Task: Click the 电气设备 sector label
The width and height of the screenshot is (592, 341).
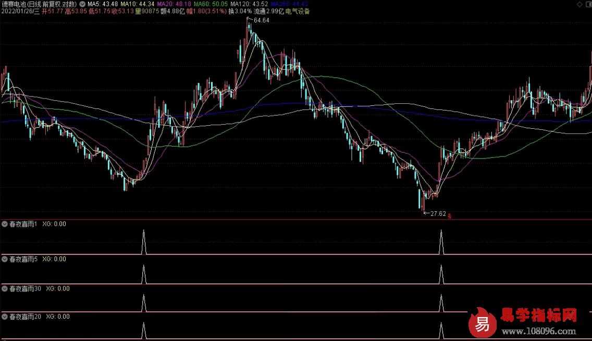Action: [297, 11]
